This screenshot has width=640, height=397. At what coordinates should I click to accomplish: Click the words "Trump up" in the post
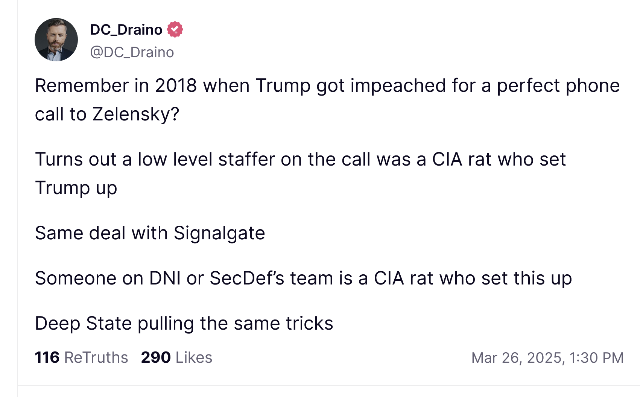[x=76, y=188]
